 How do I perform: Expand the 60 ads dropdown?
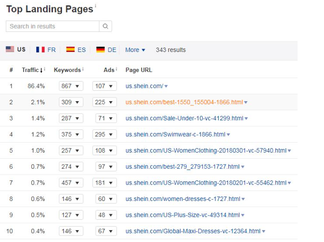pos(106,199)
